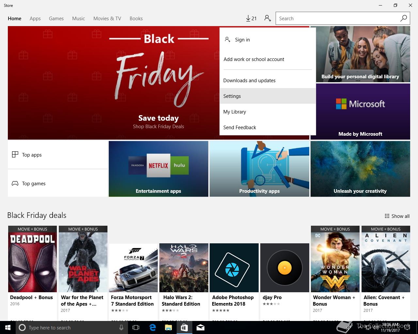Open File Explorer from taskbar
The image size is (418, 334).
168,327
